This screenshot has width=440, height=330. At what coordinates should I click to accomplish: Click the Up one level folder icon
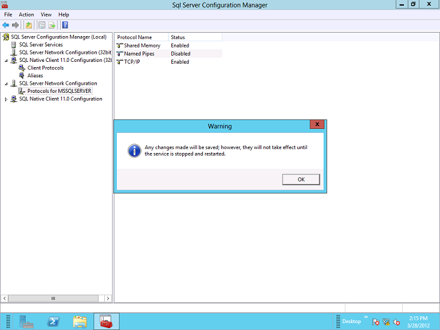[x=29, y=25]
